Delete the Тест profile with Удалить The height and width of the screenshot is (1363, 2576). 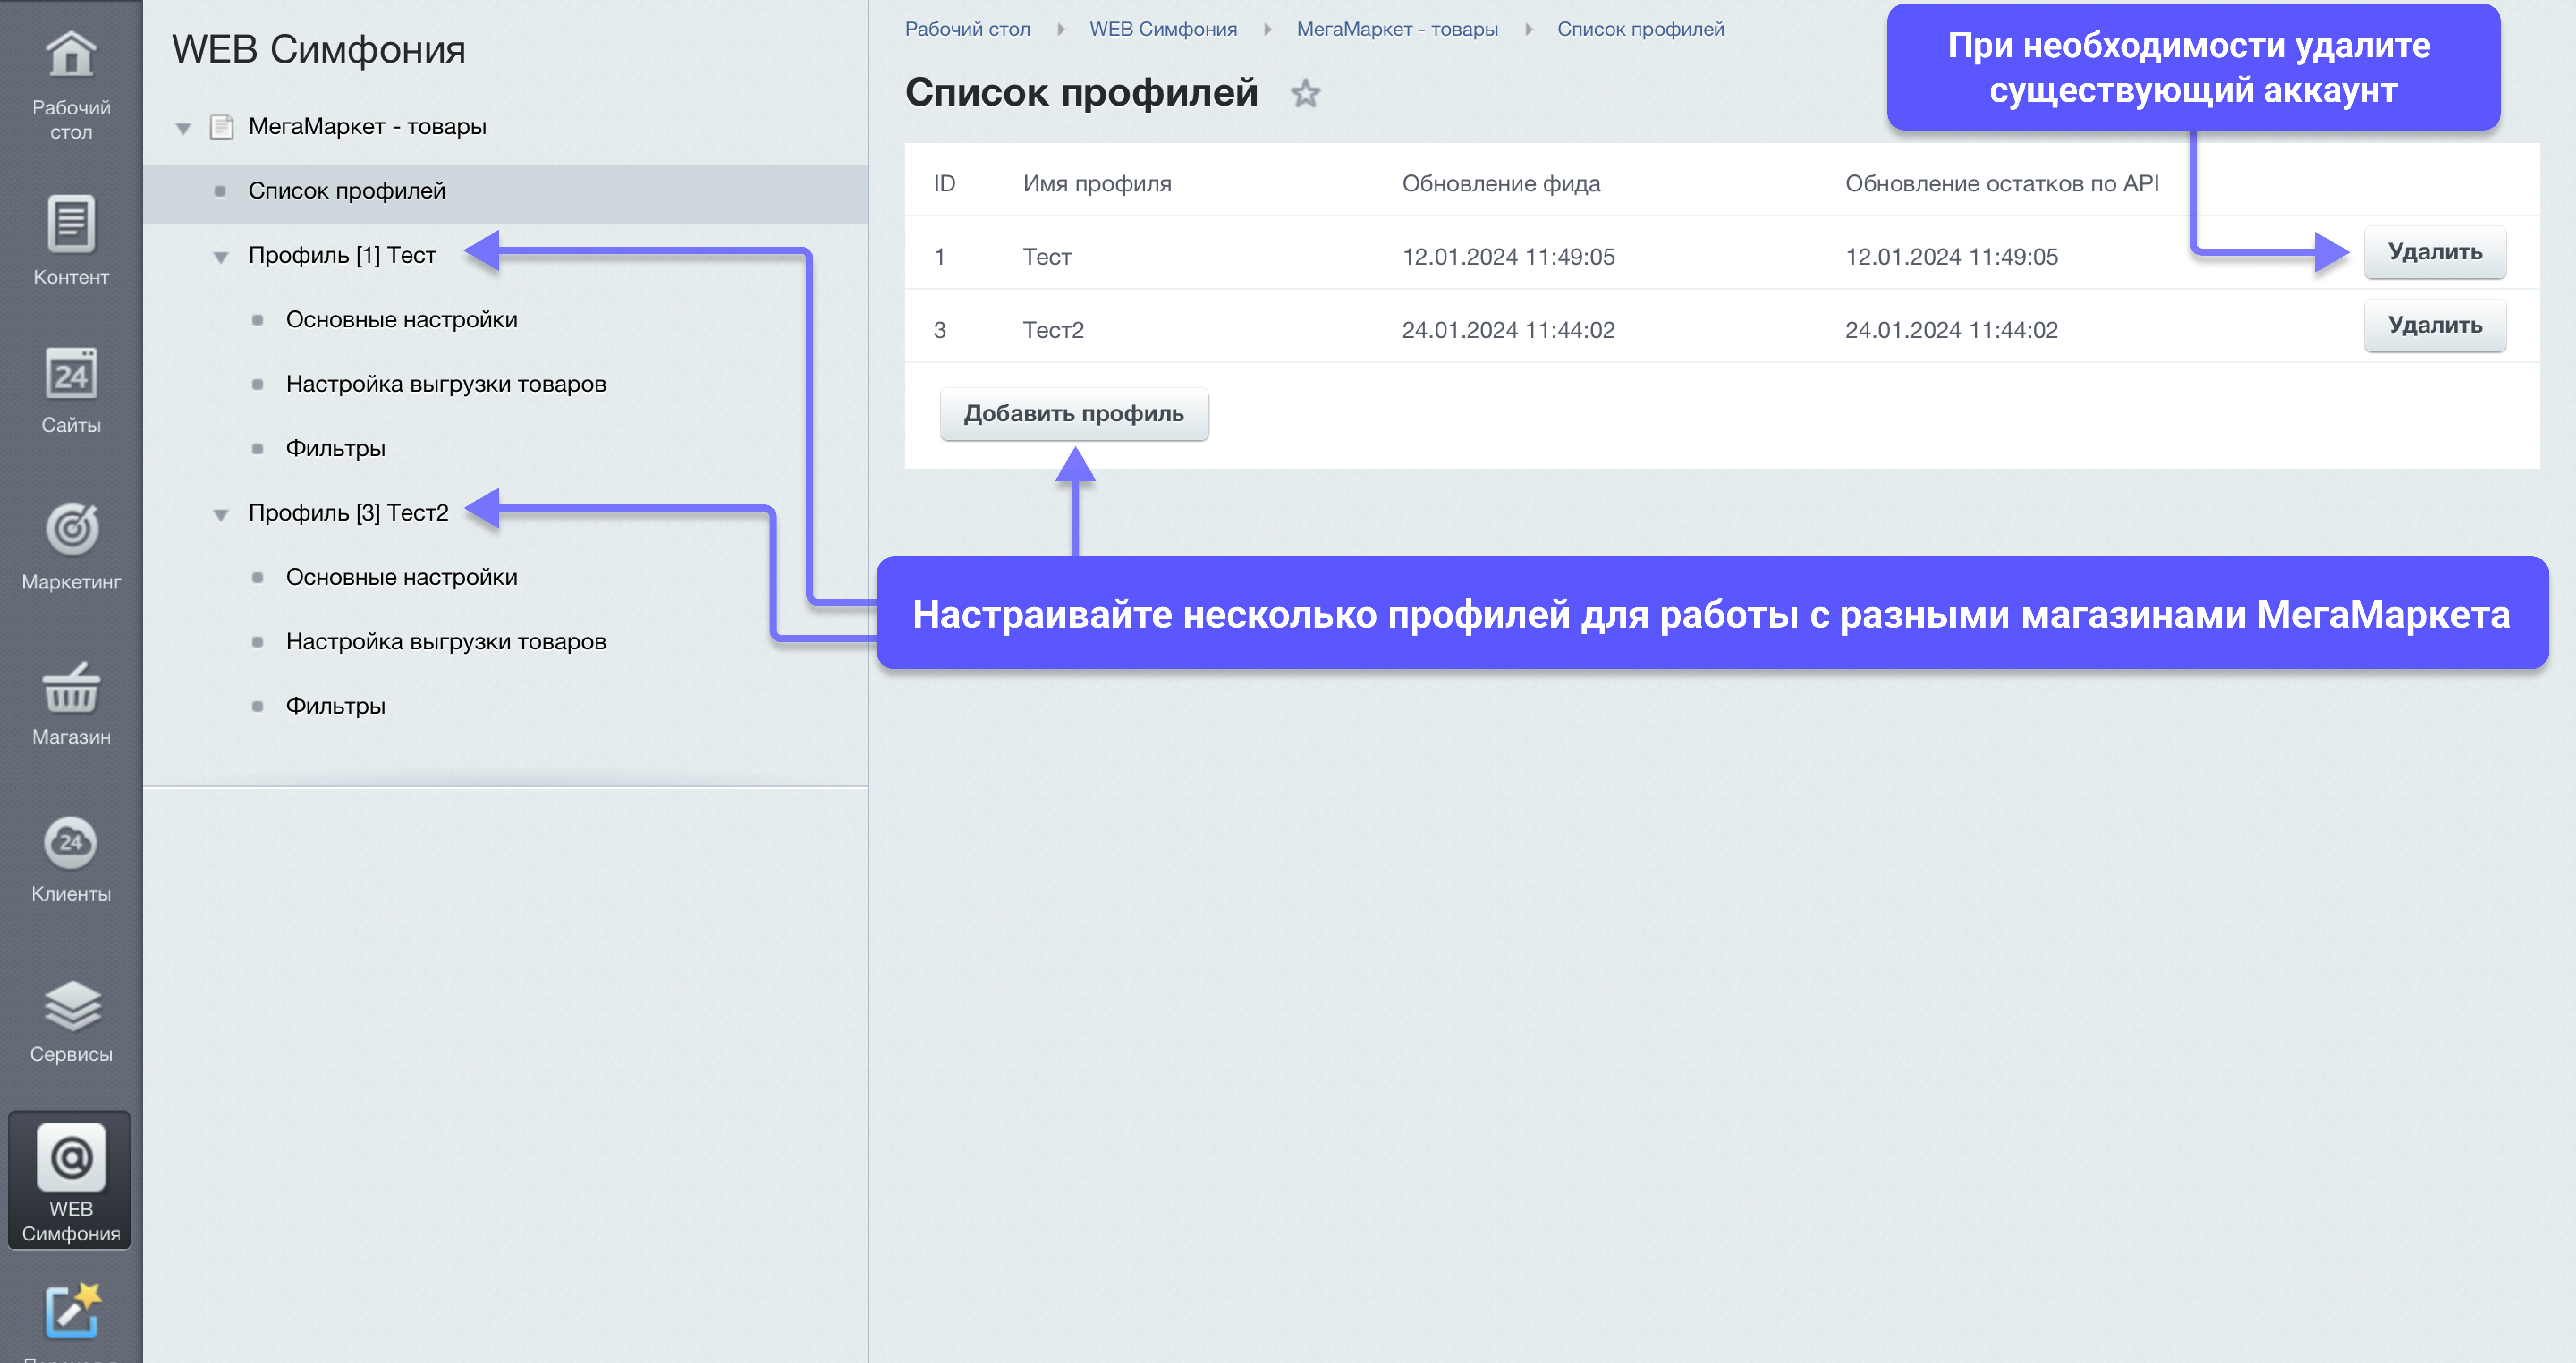point(2433,252)
